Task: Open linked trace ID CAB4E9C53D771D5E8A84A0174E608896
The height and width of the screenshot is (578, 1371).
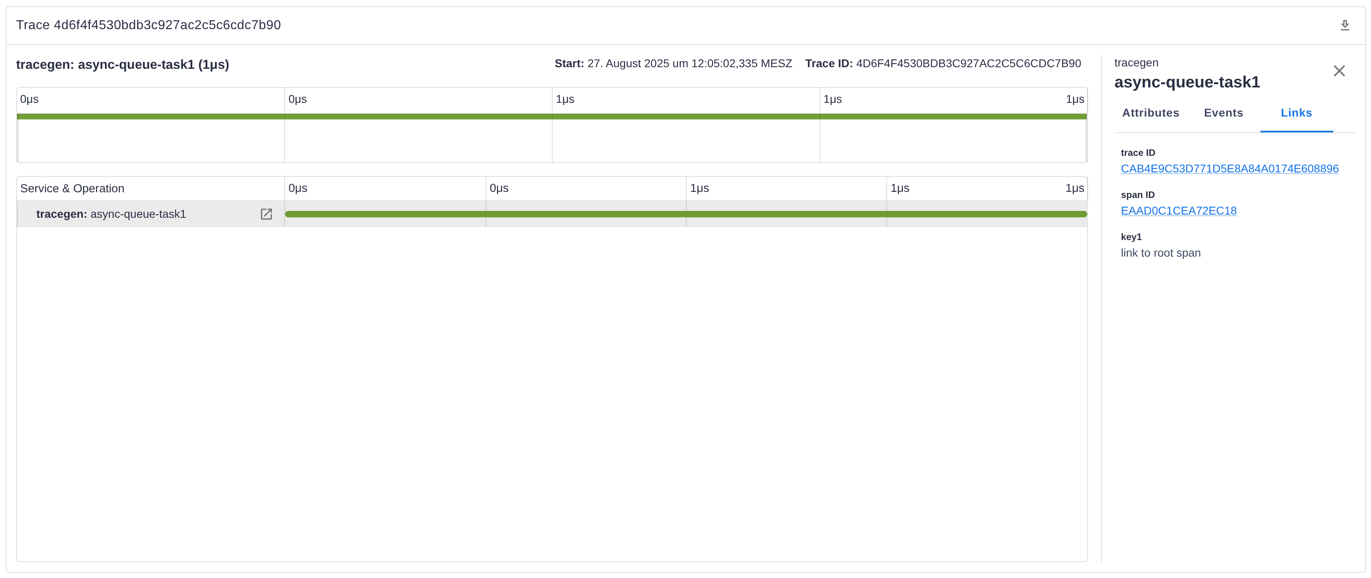Action: (x=1229, y=169)
